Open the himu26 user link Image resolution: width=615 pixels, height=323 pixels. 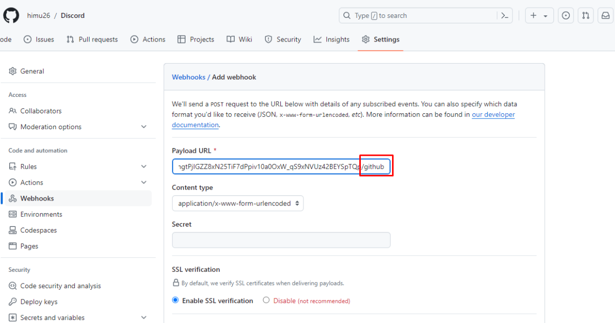tap(37, 15)
